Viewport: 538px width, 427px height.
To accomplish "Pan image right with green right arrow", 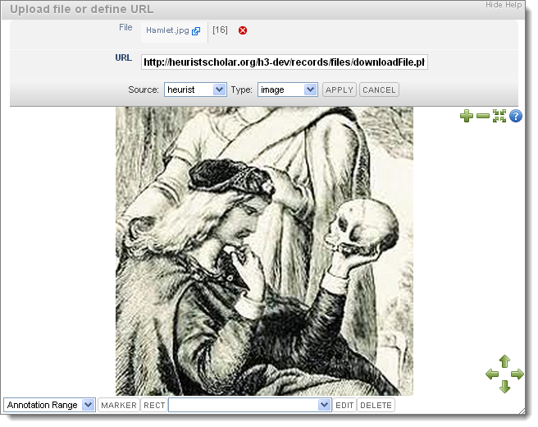I will pyautogui.click(x=517, y=374).
